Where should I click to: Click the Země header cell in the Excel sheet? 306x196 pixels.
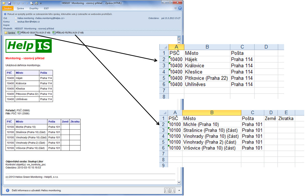271,118
